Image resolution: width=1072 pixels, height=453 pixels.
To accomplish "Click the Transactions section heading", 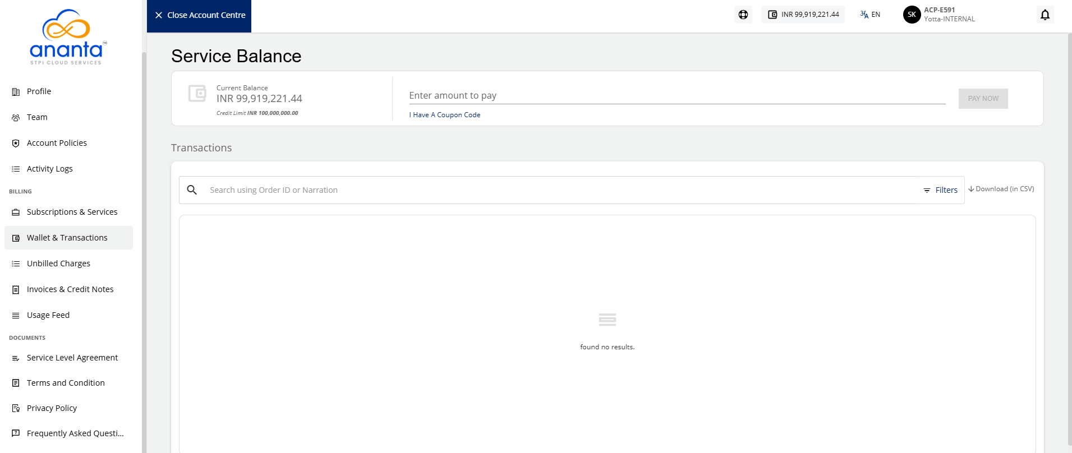I will coord(201,148).
